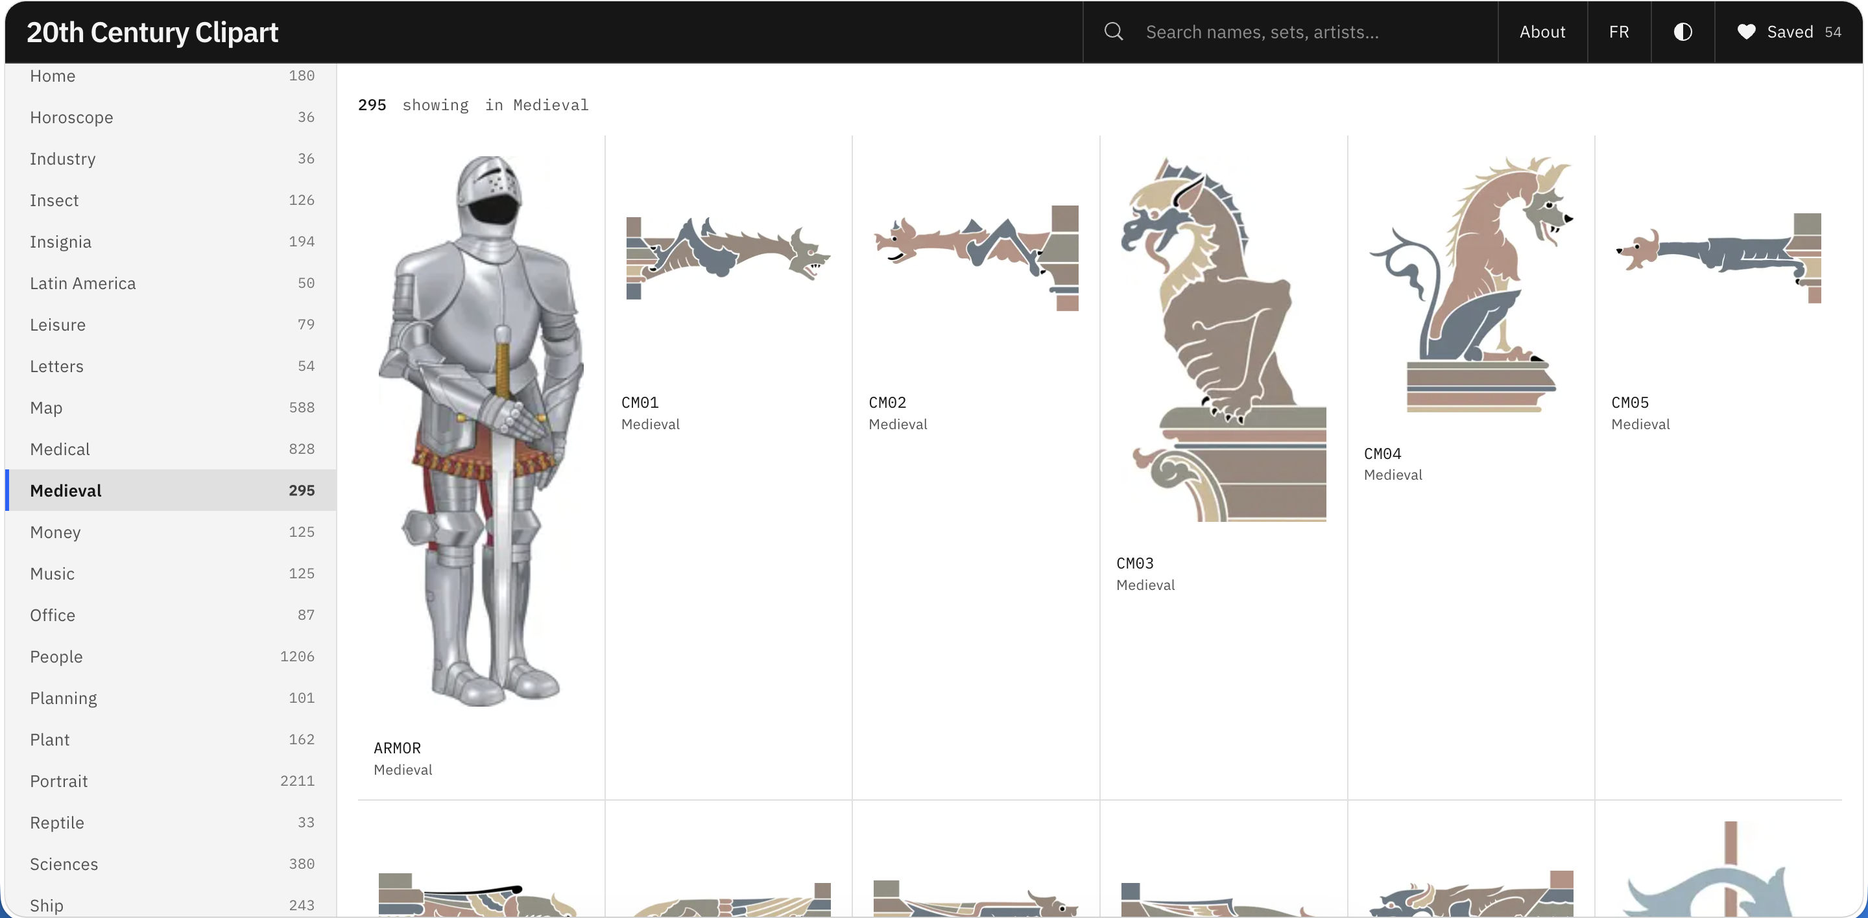Viewport: 1868px width, 918px height.
Task: Click the CM03 title label
Action: click(1135, 563)
